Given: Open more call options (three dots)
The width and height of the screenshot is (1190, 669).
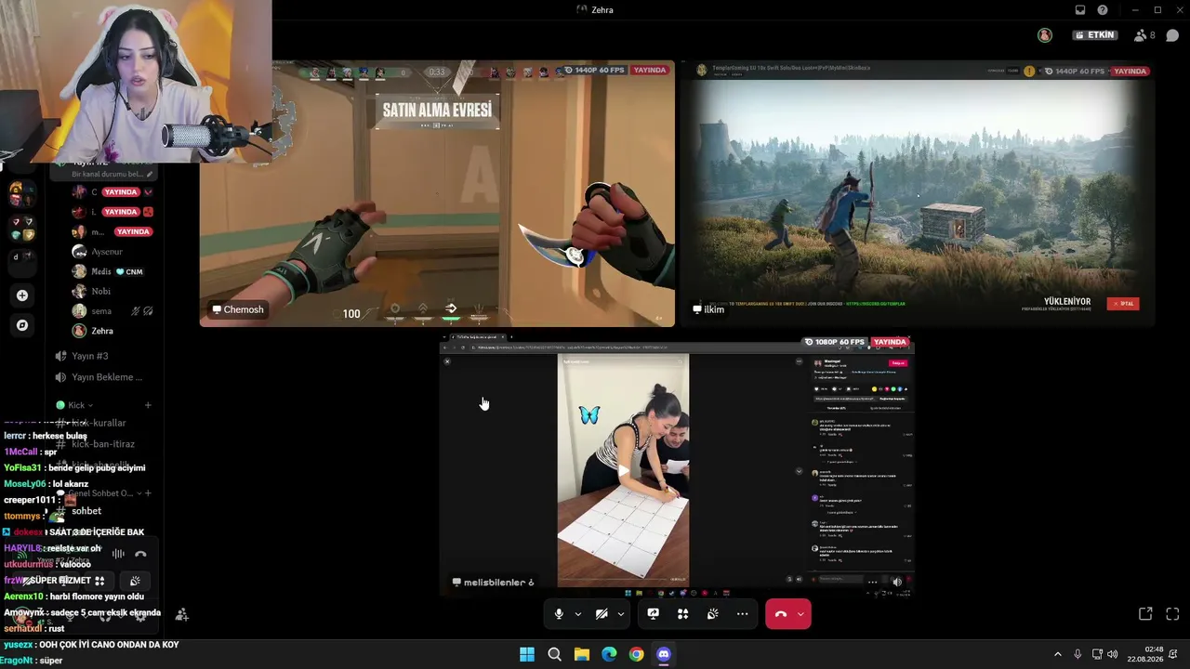Looking at the screenshot, I should pos(742,614).
